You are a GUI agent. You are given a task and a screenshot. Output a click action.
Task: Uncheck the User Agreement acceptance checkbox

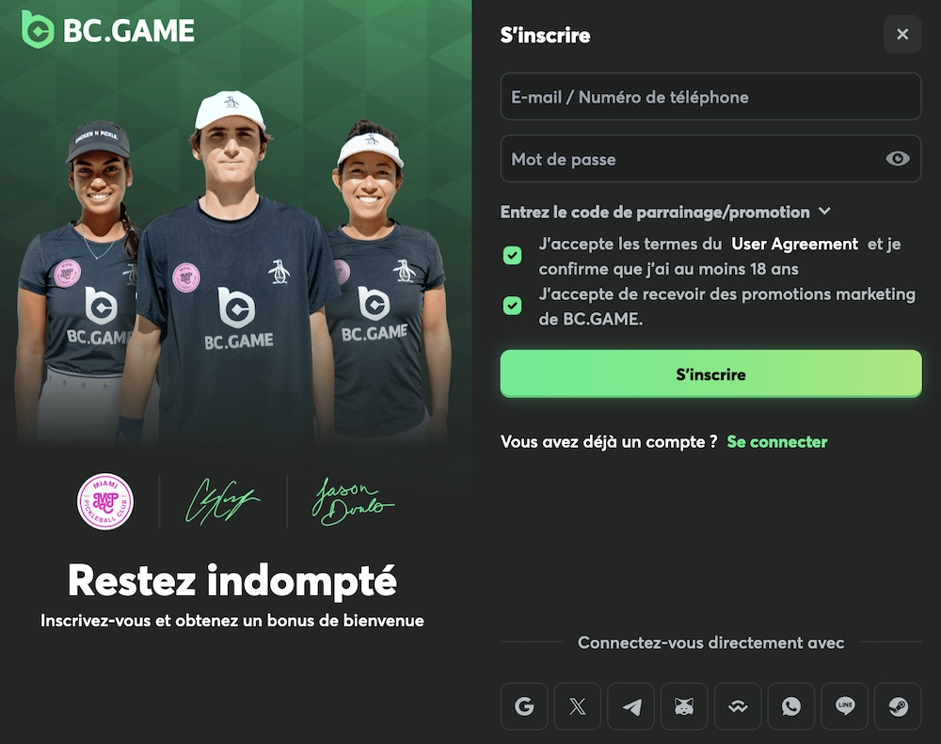pyautogui.click(x=513, y=256)
